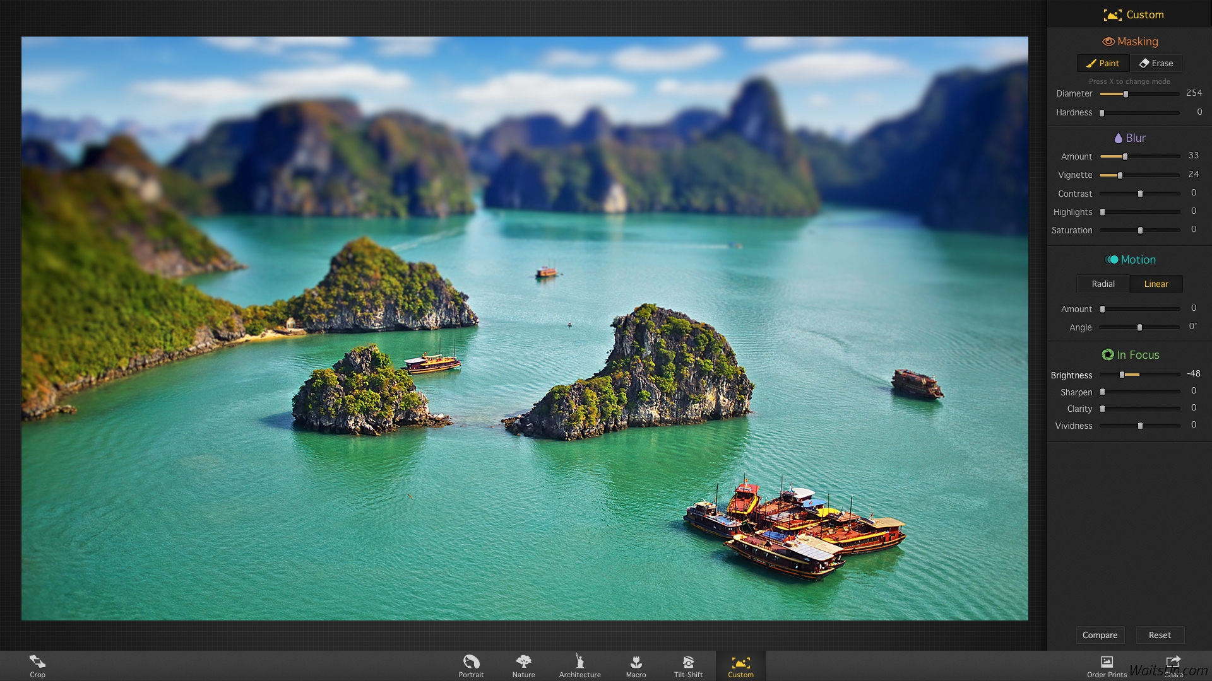The width and height of the screenshot is (1212, 681).
Task: Open the Masking eye section icon
Action: point(1109,42)
